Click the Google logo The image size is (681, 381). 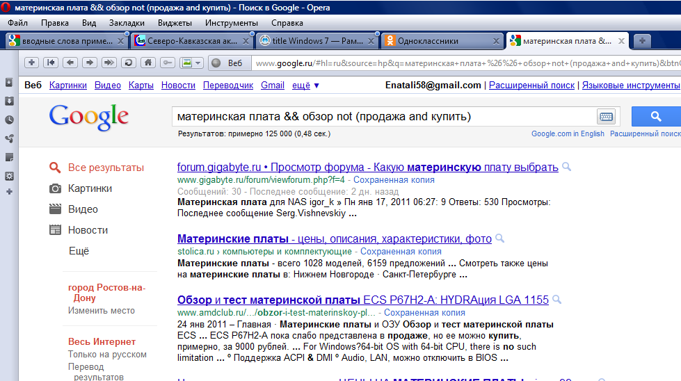(x=88, y=117)
